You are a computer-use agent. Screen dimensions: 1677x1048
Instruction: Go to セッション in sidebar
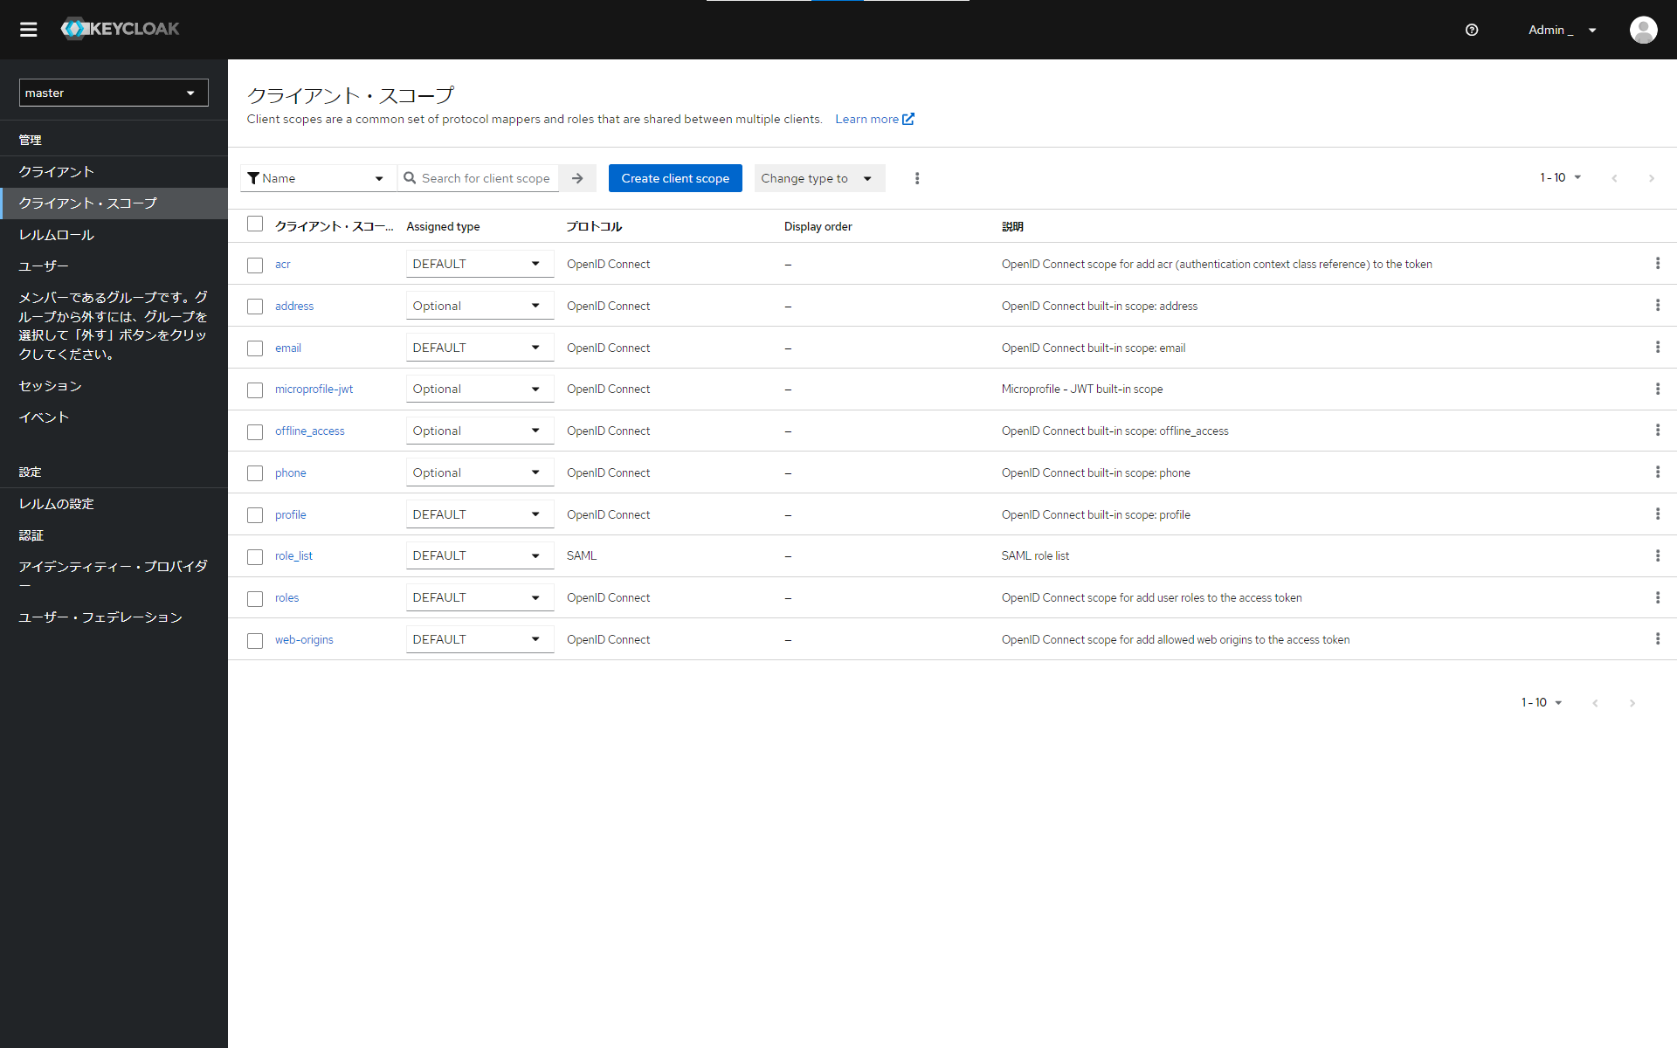pyautogui.click(x=51, y=386)
